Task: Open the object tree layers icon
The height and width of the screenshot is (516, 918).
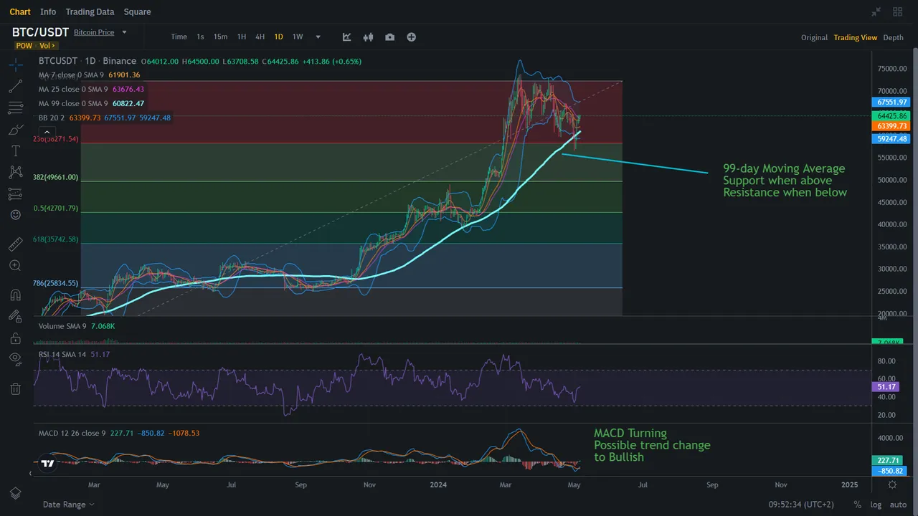Action: click(x=15, y=494)
